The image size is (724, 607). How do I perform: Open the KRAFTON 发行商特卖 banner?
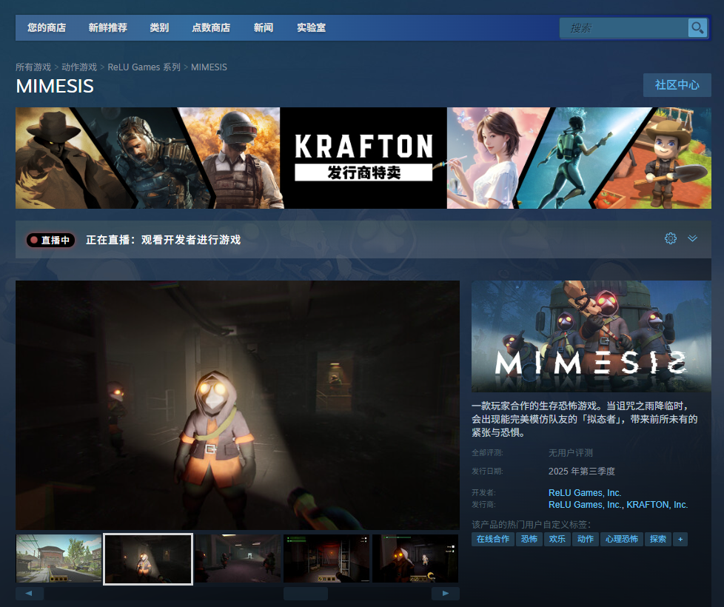(x=363, y=158)
